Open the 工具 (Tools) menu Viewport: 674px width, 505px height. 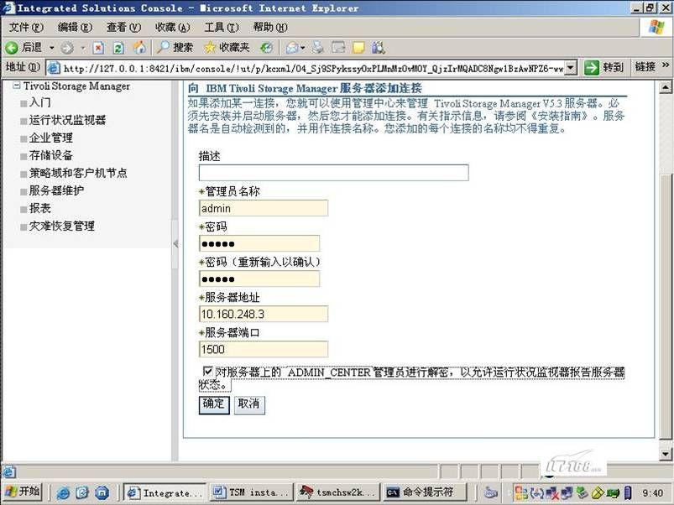pos(221,28)
